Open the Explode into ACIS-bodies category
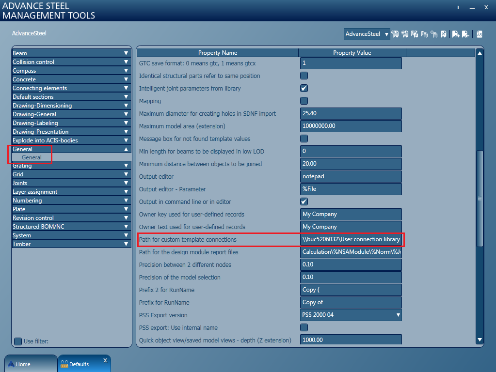The height and width of the screenshot is (372, 496). pyautogui.click(x=71, y=140)
